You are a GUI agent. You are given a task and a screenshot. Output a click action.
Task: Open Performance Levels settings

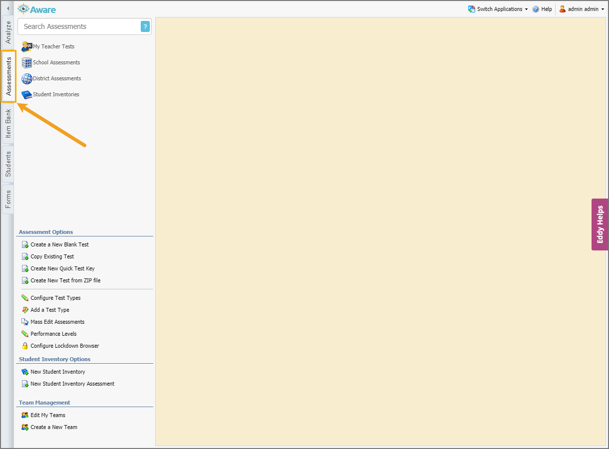53,334
